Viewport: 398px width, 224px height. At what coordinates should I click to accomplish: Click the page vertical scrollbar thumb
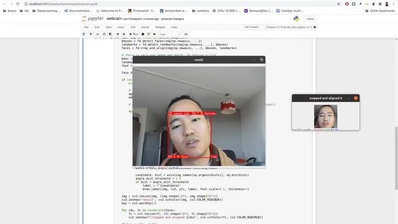[x=396, y=157]
